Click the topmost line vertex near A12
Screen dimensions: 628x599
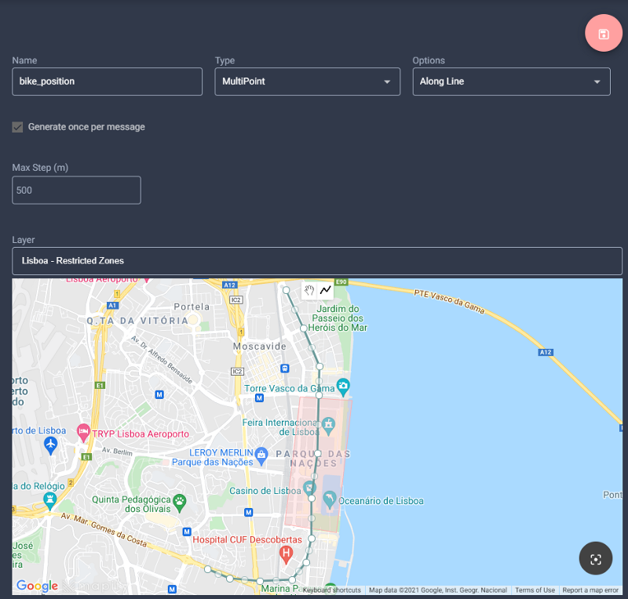click(286, 290)
